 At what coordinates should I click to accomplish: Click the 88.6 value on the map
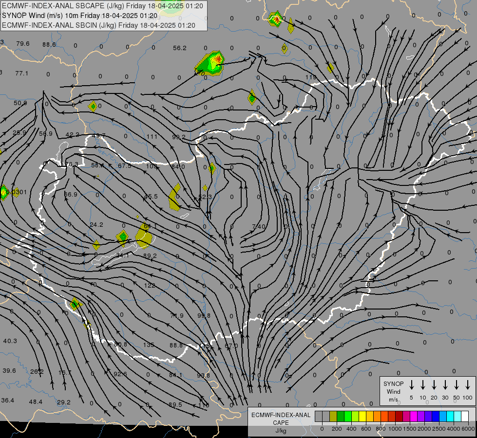[x=49, y=45]
